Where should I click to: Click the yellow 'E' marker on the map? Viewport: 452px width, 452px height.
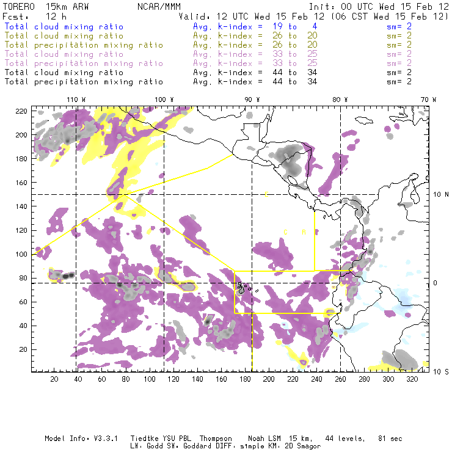(266, 195)
